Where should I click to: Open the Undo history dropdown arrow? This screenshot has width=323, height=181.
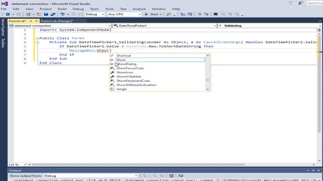coord(68,15)
